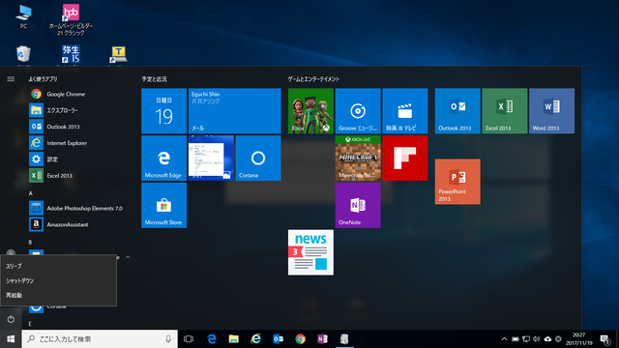Click the microphone icon in the search box
Viewport: 619px width, 348px height.
click(x=168, y=339)
